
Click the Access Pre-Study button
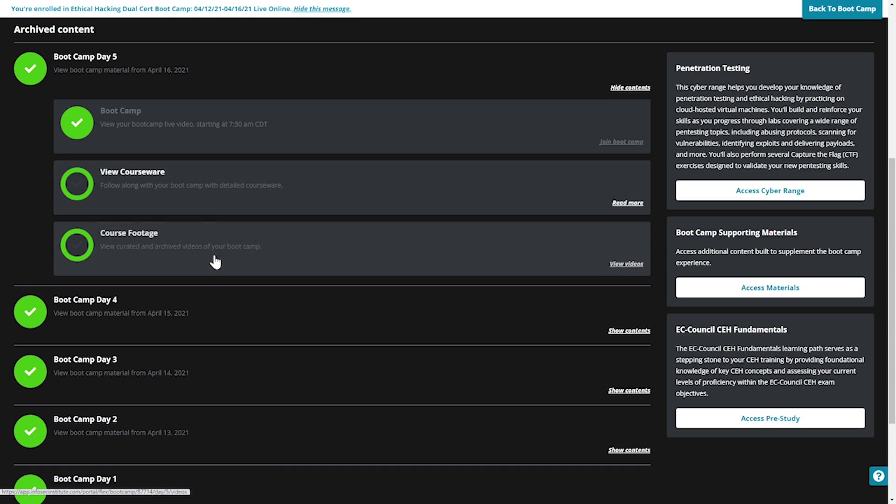click(x=770, y=418)
